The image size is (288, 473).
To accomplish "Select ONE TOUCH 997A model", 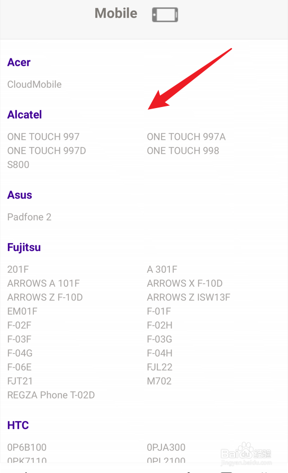I will (186, 137).
